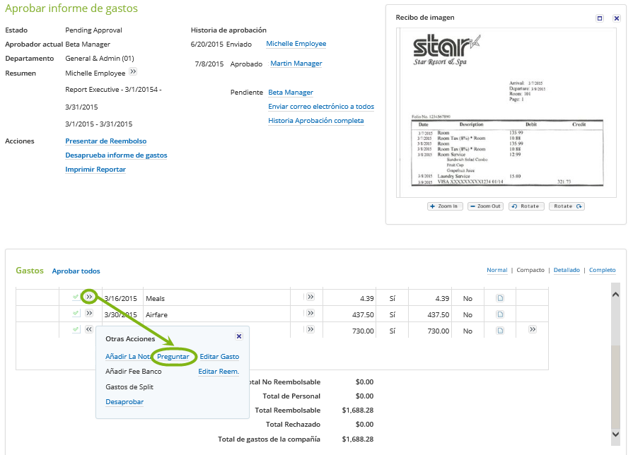Click Aprobar todos link

coord(76,271)
